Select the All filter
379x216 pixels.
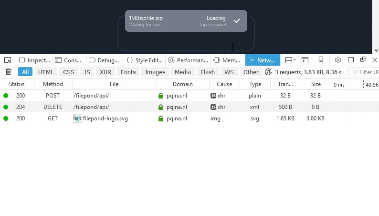tap(25, 72)
